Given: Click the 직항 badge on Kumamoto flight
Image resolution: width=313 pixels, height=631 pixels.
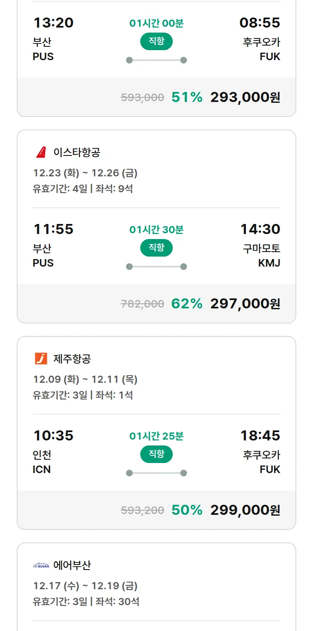Looking at the screenshot, I should [156, 248].
